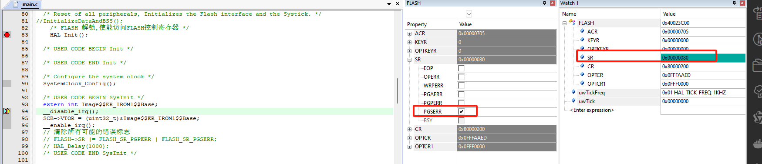
Task: Toggle the WRPERR flag checkbox
Action: click(461, 86)
